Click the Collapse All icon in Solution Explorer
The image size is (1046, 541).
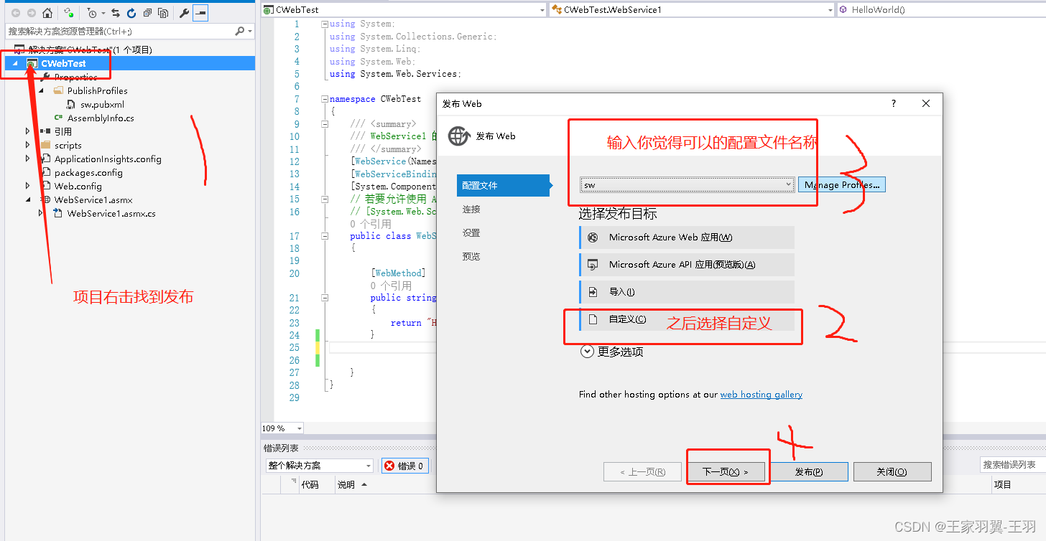click(x=147, y=13)
